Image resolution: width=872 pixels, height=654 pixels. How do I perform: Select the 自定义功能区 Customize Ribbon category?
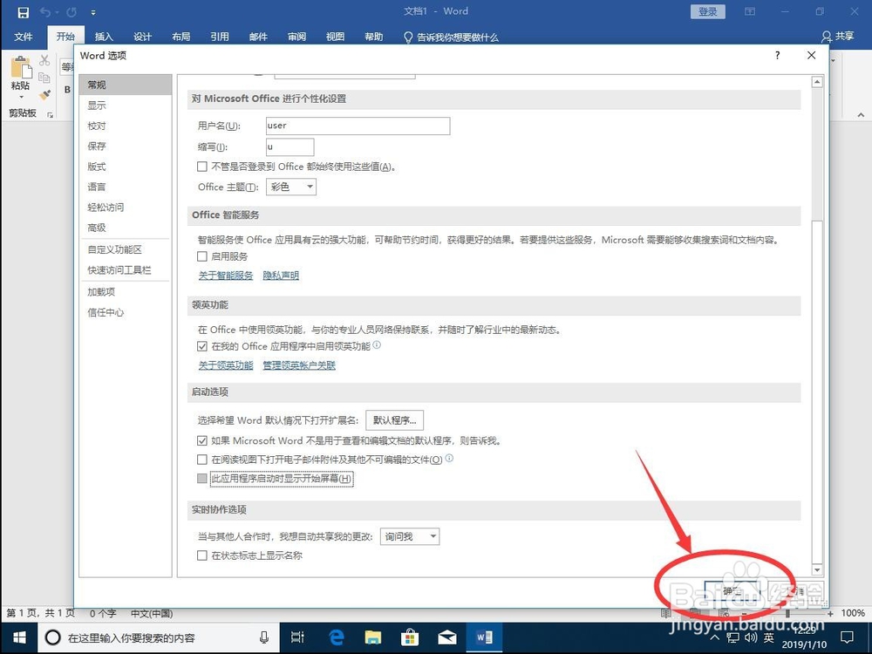point(125,249)
